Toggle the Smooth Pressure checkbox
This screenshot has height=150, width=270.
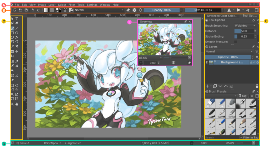click(235, 42)
